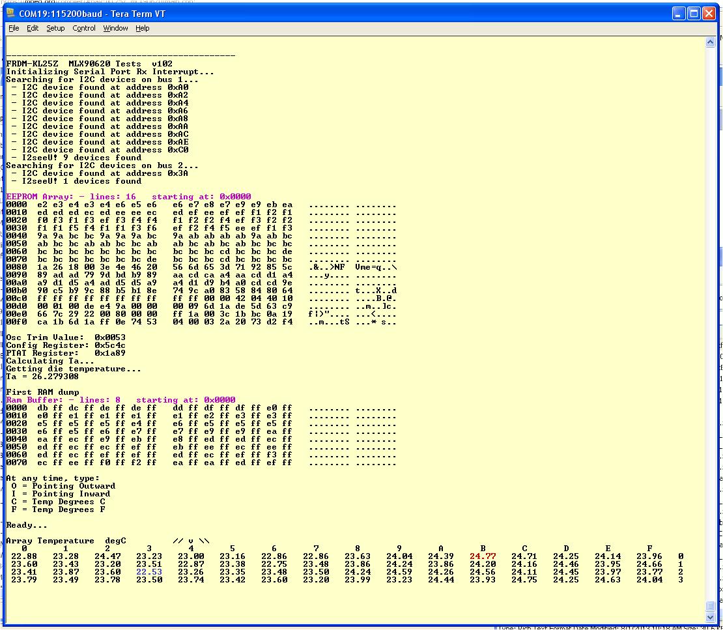
Task: Minimize the Tera Term window
Action: click(679, 13)
